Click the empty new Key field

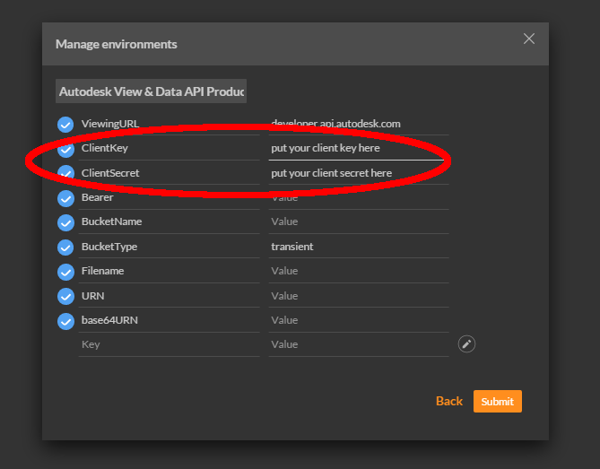click(x=170, y=344)
